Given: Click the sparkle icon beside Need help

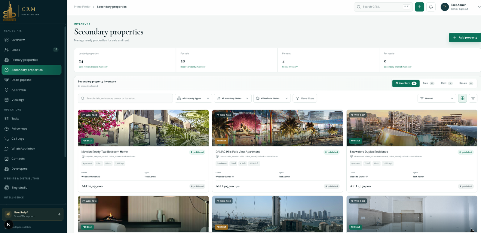Looking at the screenshot, I should [8, 214].
